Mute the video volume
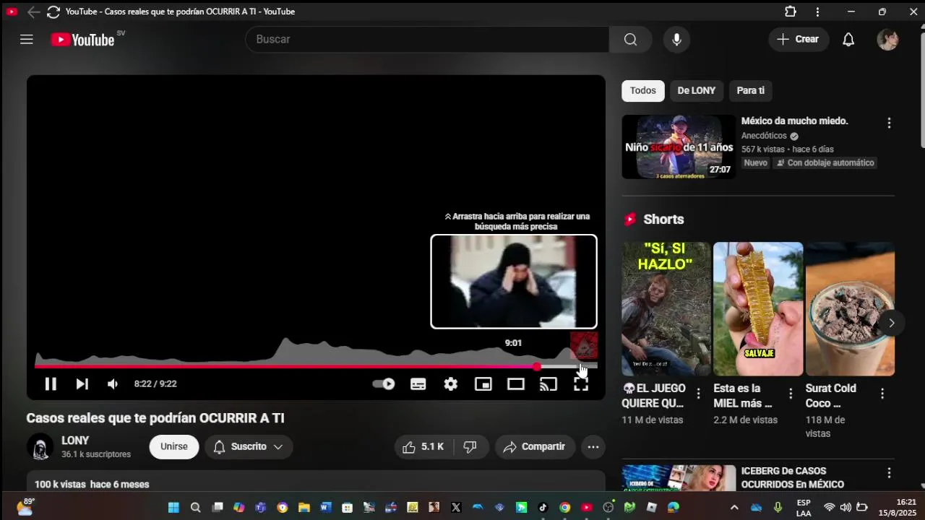925x520 pixels. point(113,384)
